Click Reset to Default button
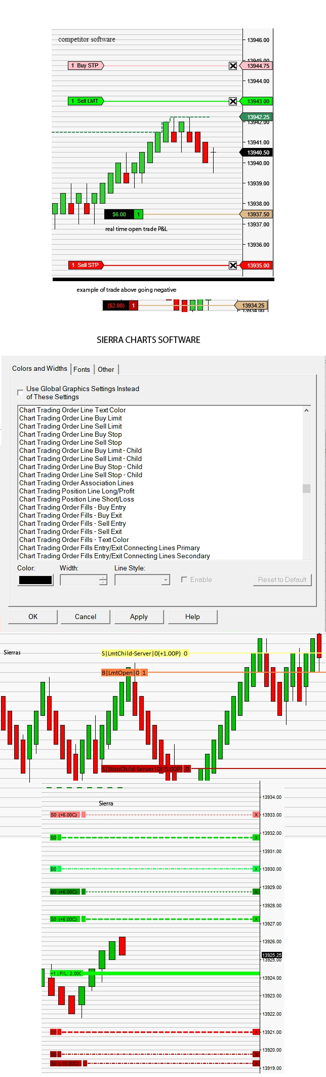Viewport: 326px width, 1077px height. [x=282, y=580]
